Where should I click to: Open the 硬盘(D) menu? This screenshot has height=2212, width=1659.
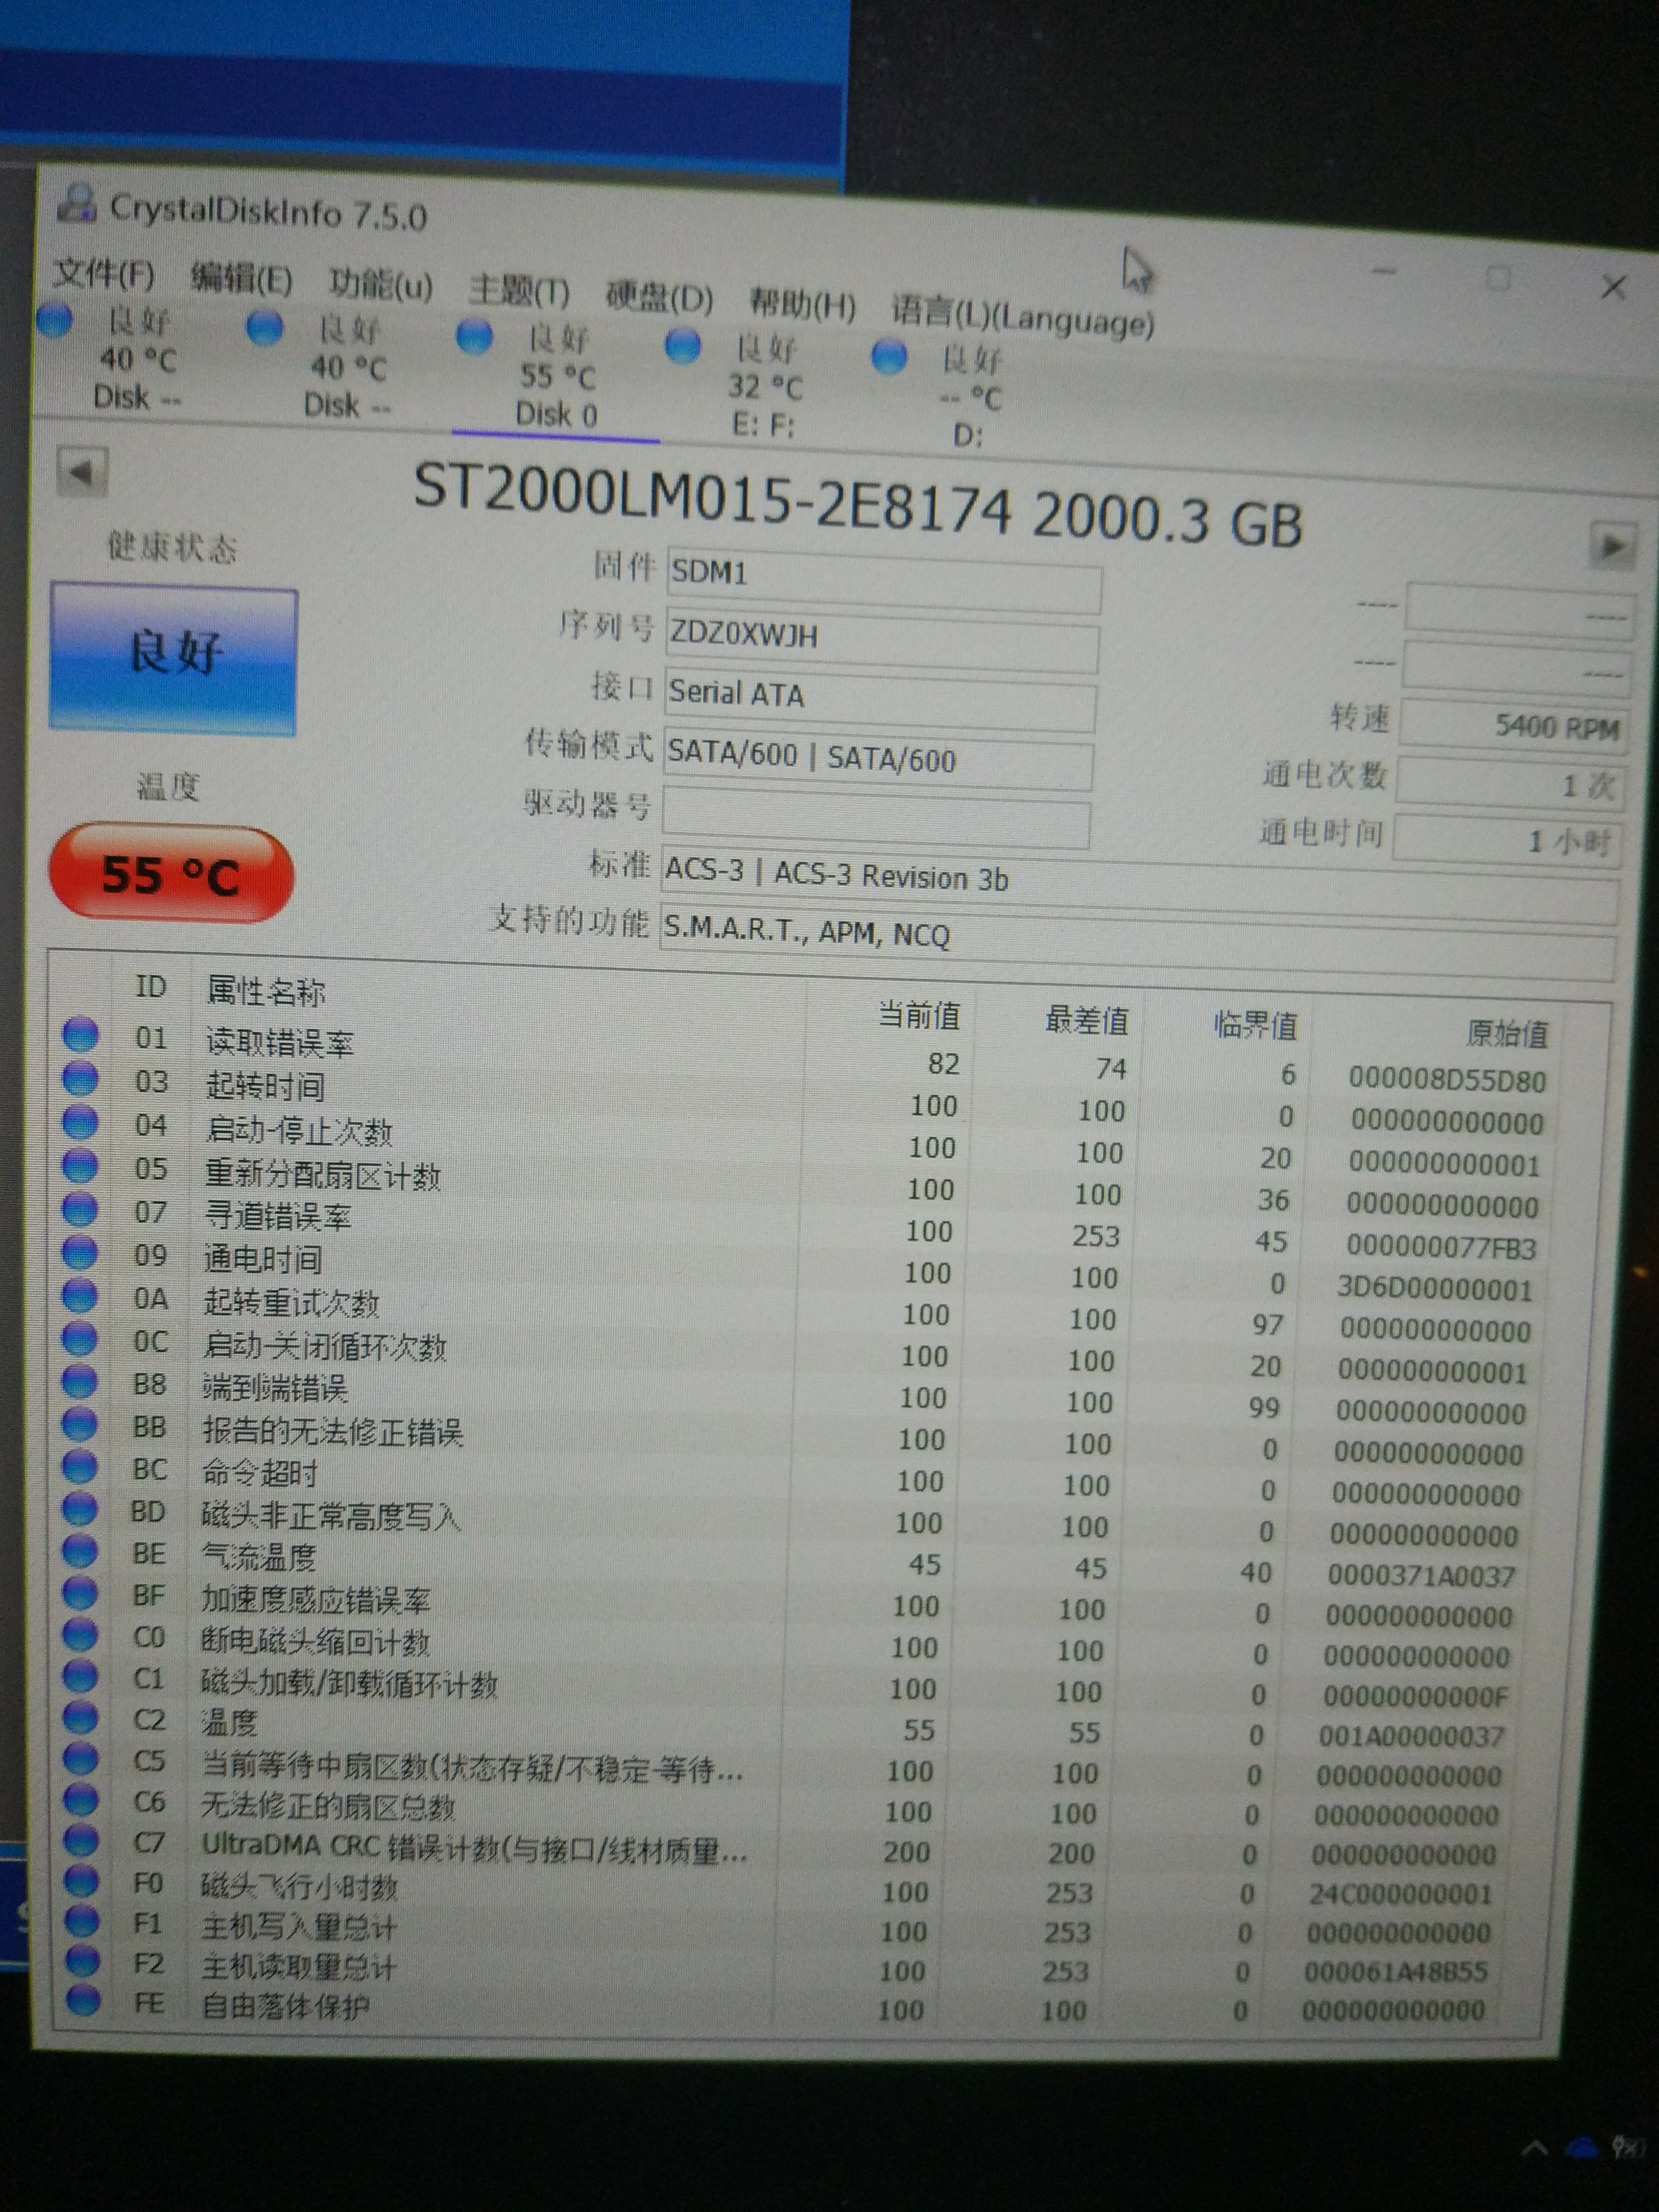(659, 298)
